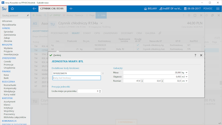Image resolution: width=222 pixels, height=125 pixels.
Task: Switch to STANY tab
Action: tap(87, 33)
